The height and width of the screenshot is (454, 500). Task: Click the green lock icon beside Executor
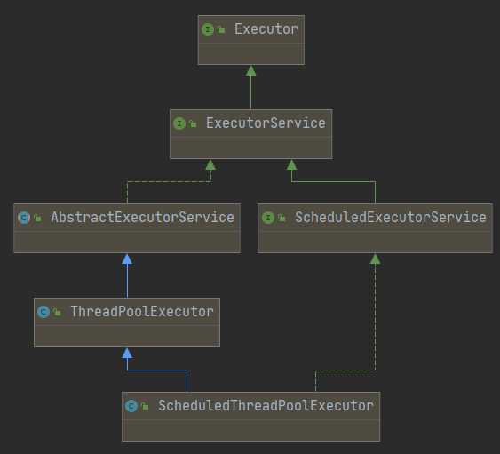[x=221, y=29]
